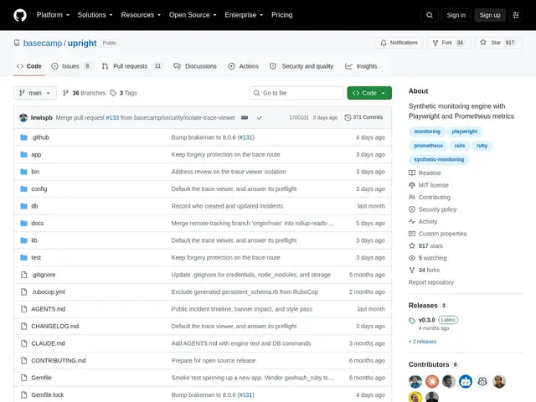This screenshot has height=402, width=536.
Task: Select the playwright topic tag
Action: click(464, 131)
